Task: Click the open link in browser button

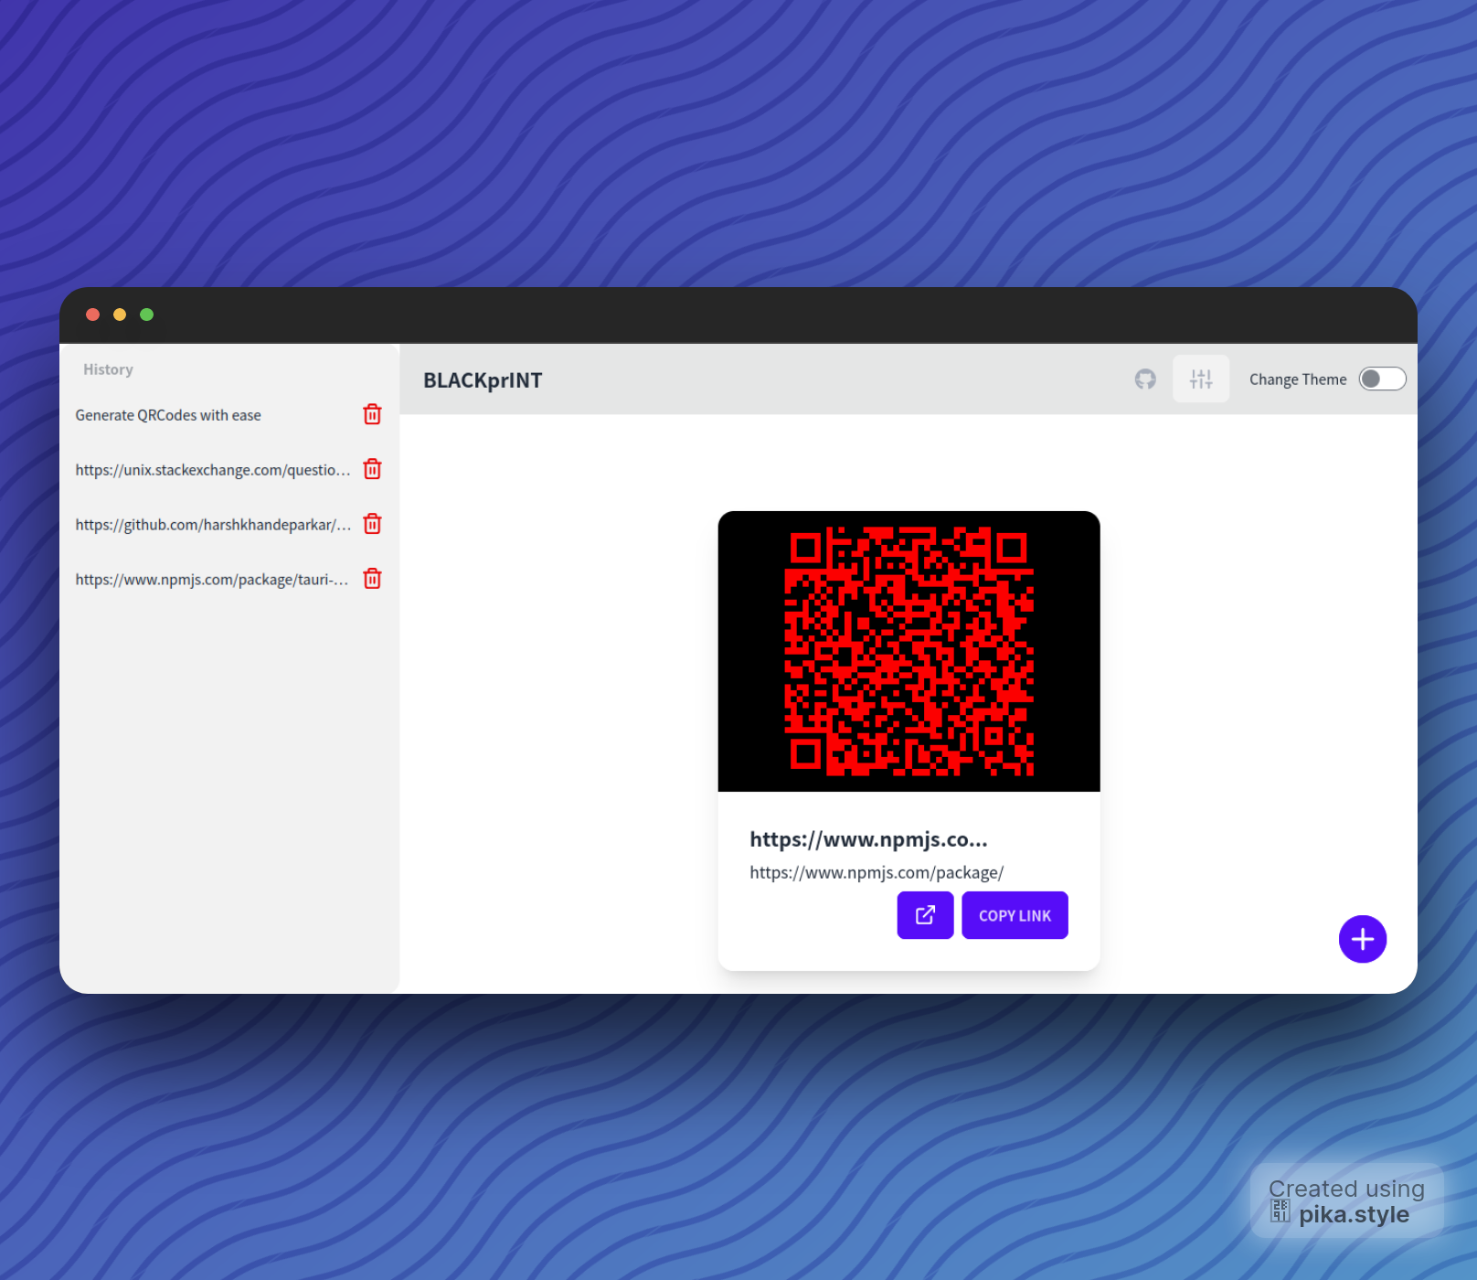Action: pyautogui.click(x=925, y=915)
